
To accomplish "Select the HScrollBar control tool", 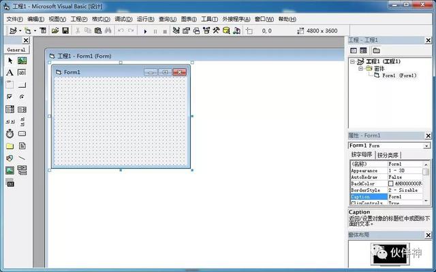I will 10,121.
